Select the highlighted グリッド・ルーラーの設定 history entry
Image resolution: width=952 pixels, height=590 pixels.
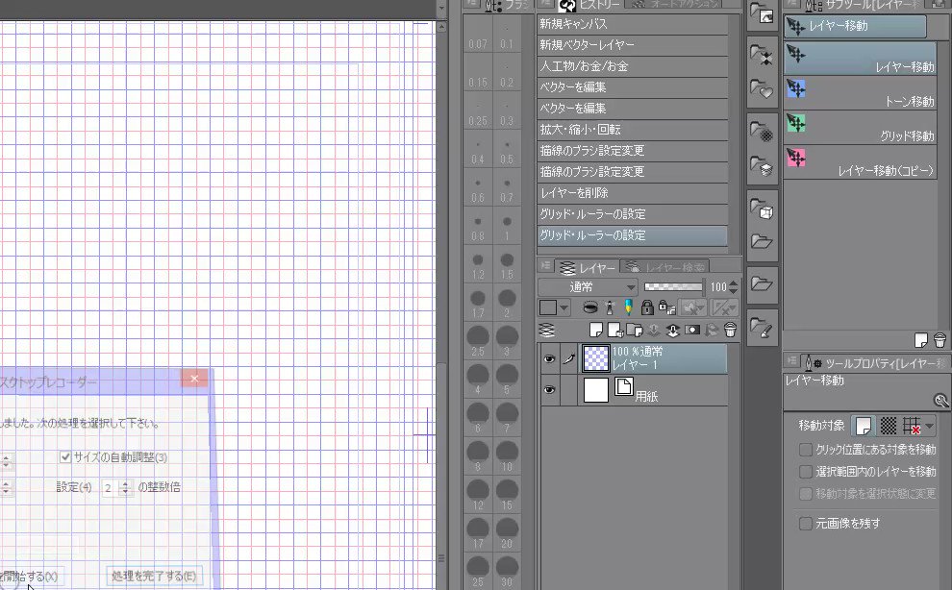tap(632, 235)
